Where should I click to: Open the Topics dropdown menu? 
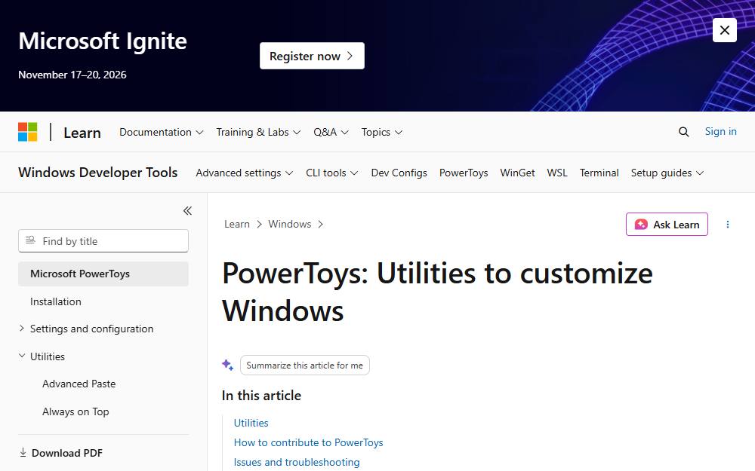pos(382,132)
